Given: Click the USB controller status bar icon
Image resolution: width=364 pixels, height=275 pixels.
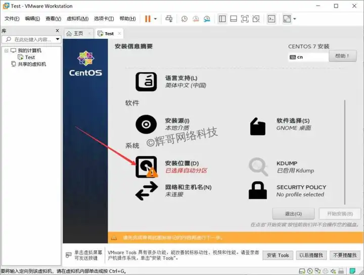Looking at the screenshot, I should [341, 271].
